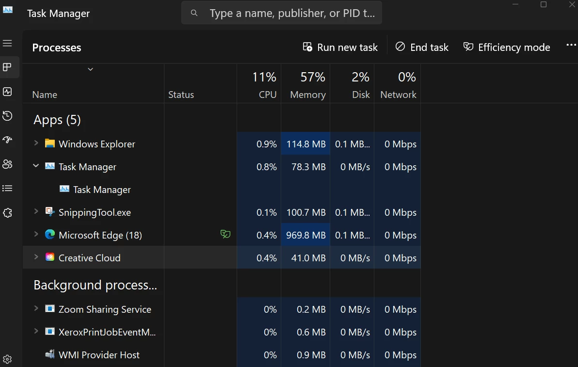This screenshot has height=367, width=578.
Task: Expand the XeroxPrintJobEventM... group
Action: (36, 331)
